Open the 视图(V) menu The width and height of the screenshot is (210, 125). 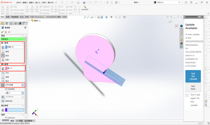click(31, 2)
